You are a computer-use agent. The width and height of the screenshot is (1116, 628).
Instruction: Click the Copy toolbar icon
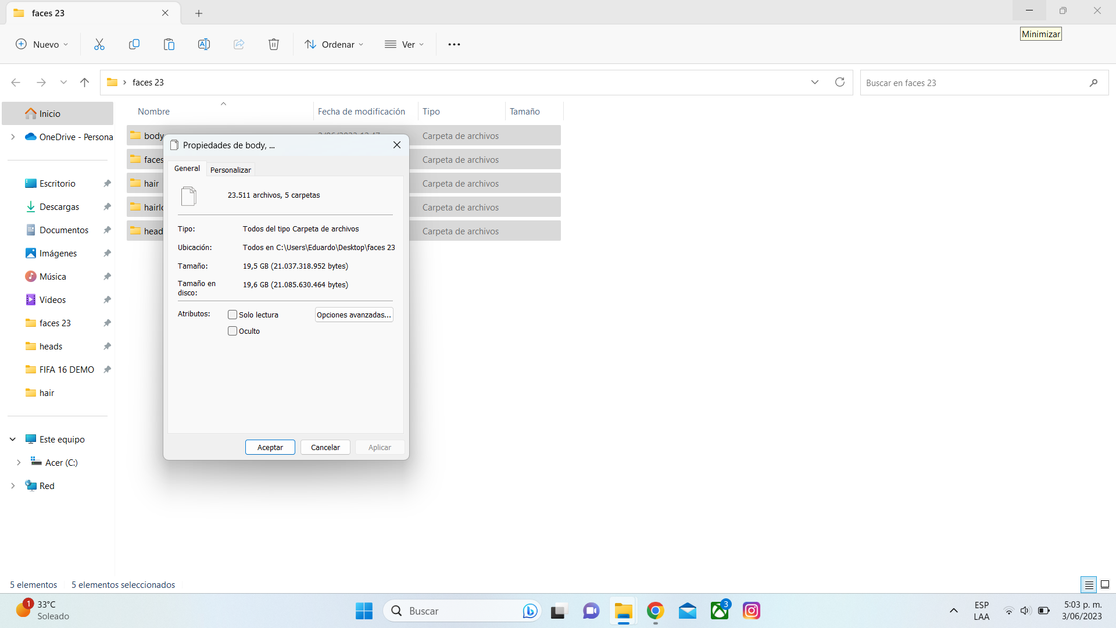coord(134,44)
